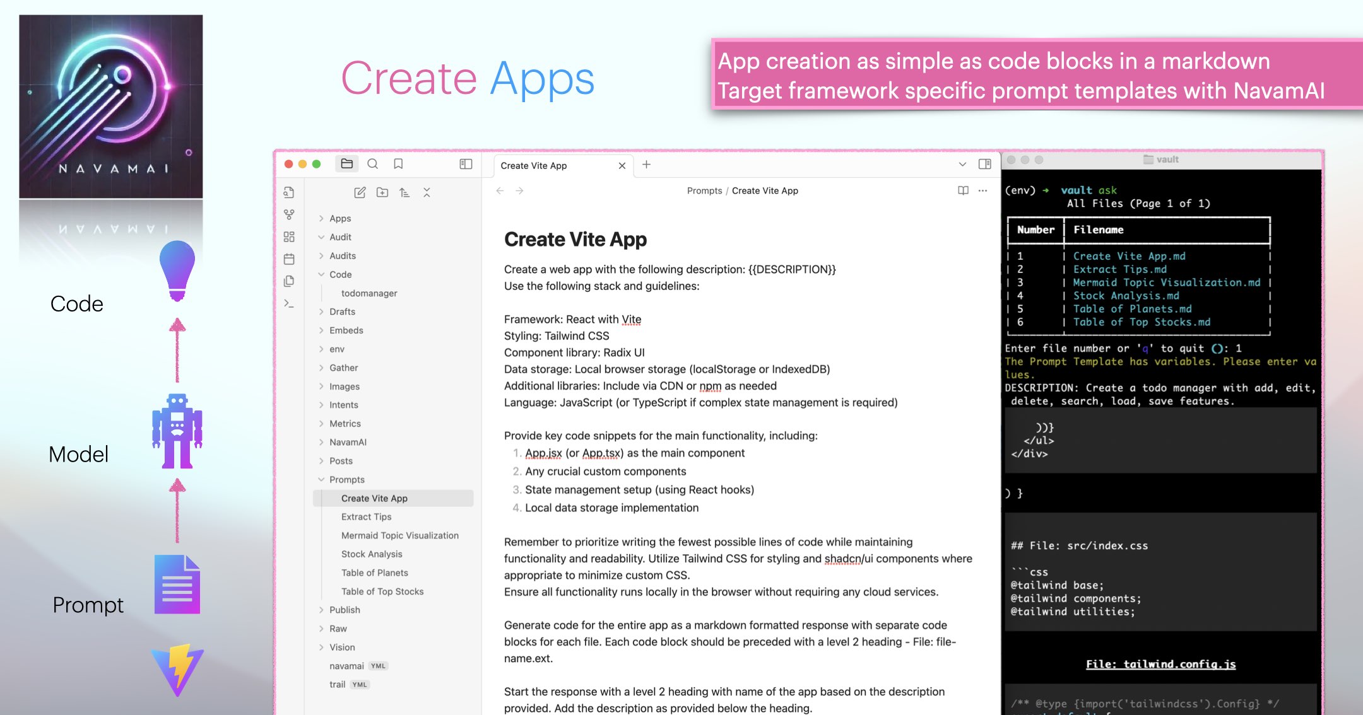This screenshot has height=715, width=1363.
Task: Open the bookmarks panel icon
Action: pyautogui.click(x=398, y=164)
